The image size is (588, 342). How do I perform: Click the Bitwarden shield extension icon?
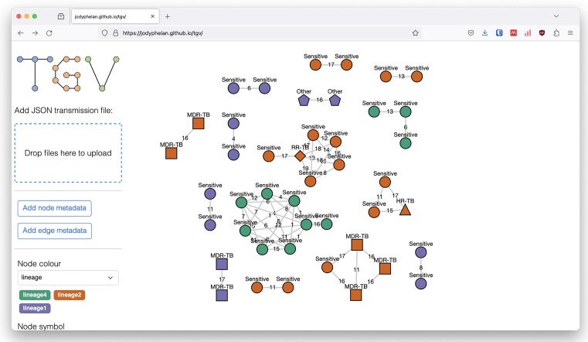click(x=499, y=33)
